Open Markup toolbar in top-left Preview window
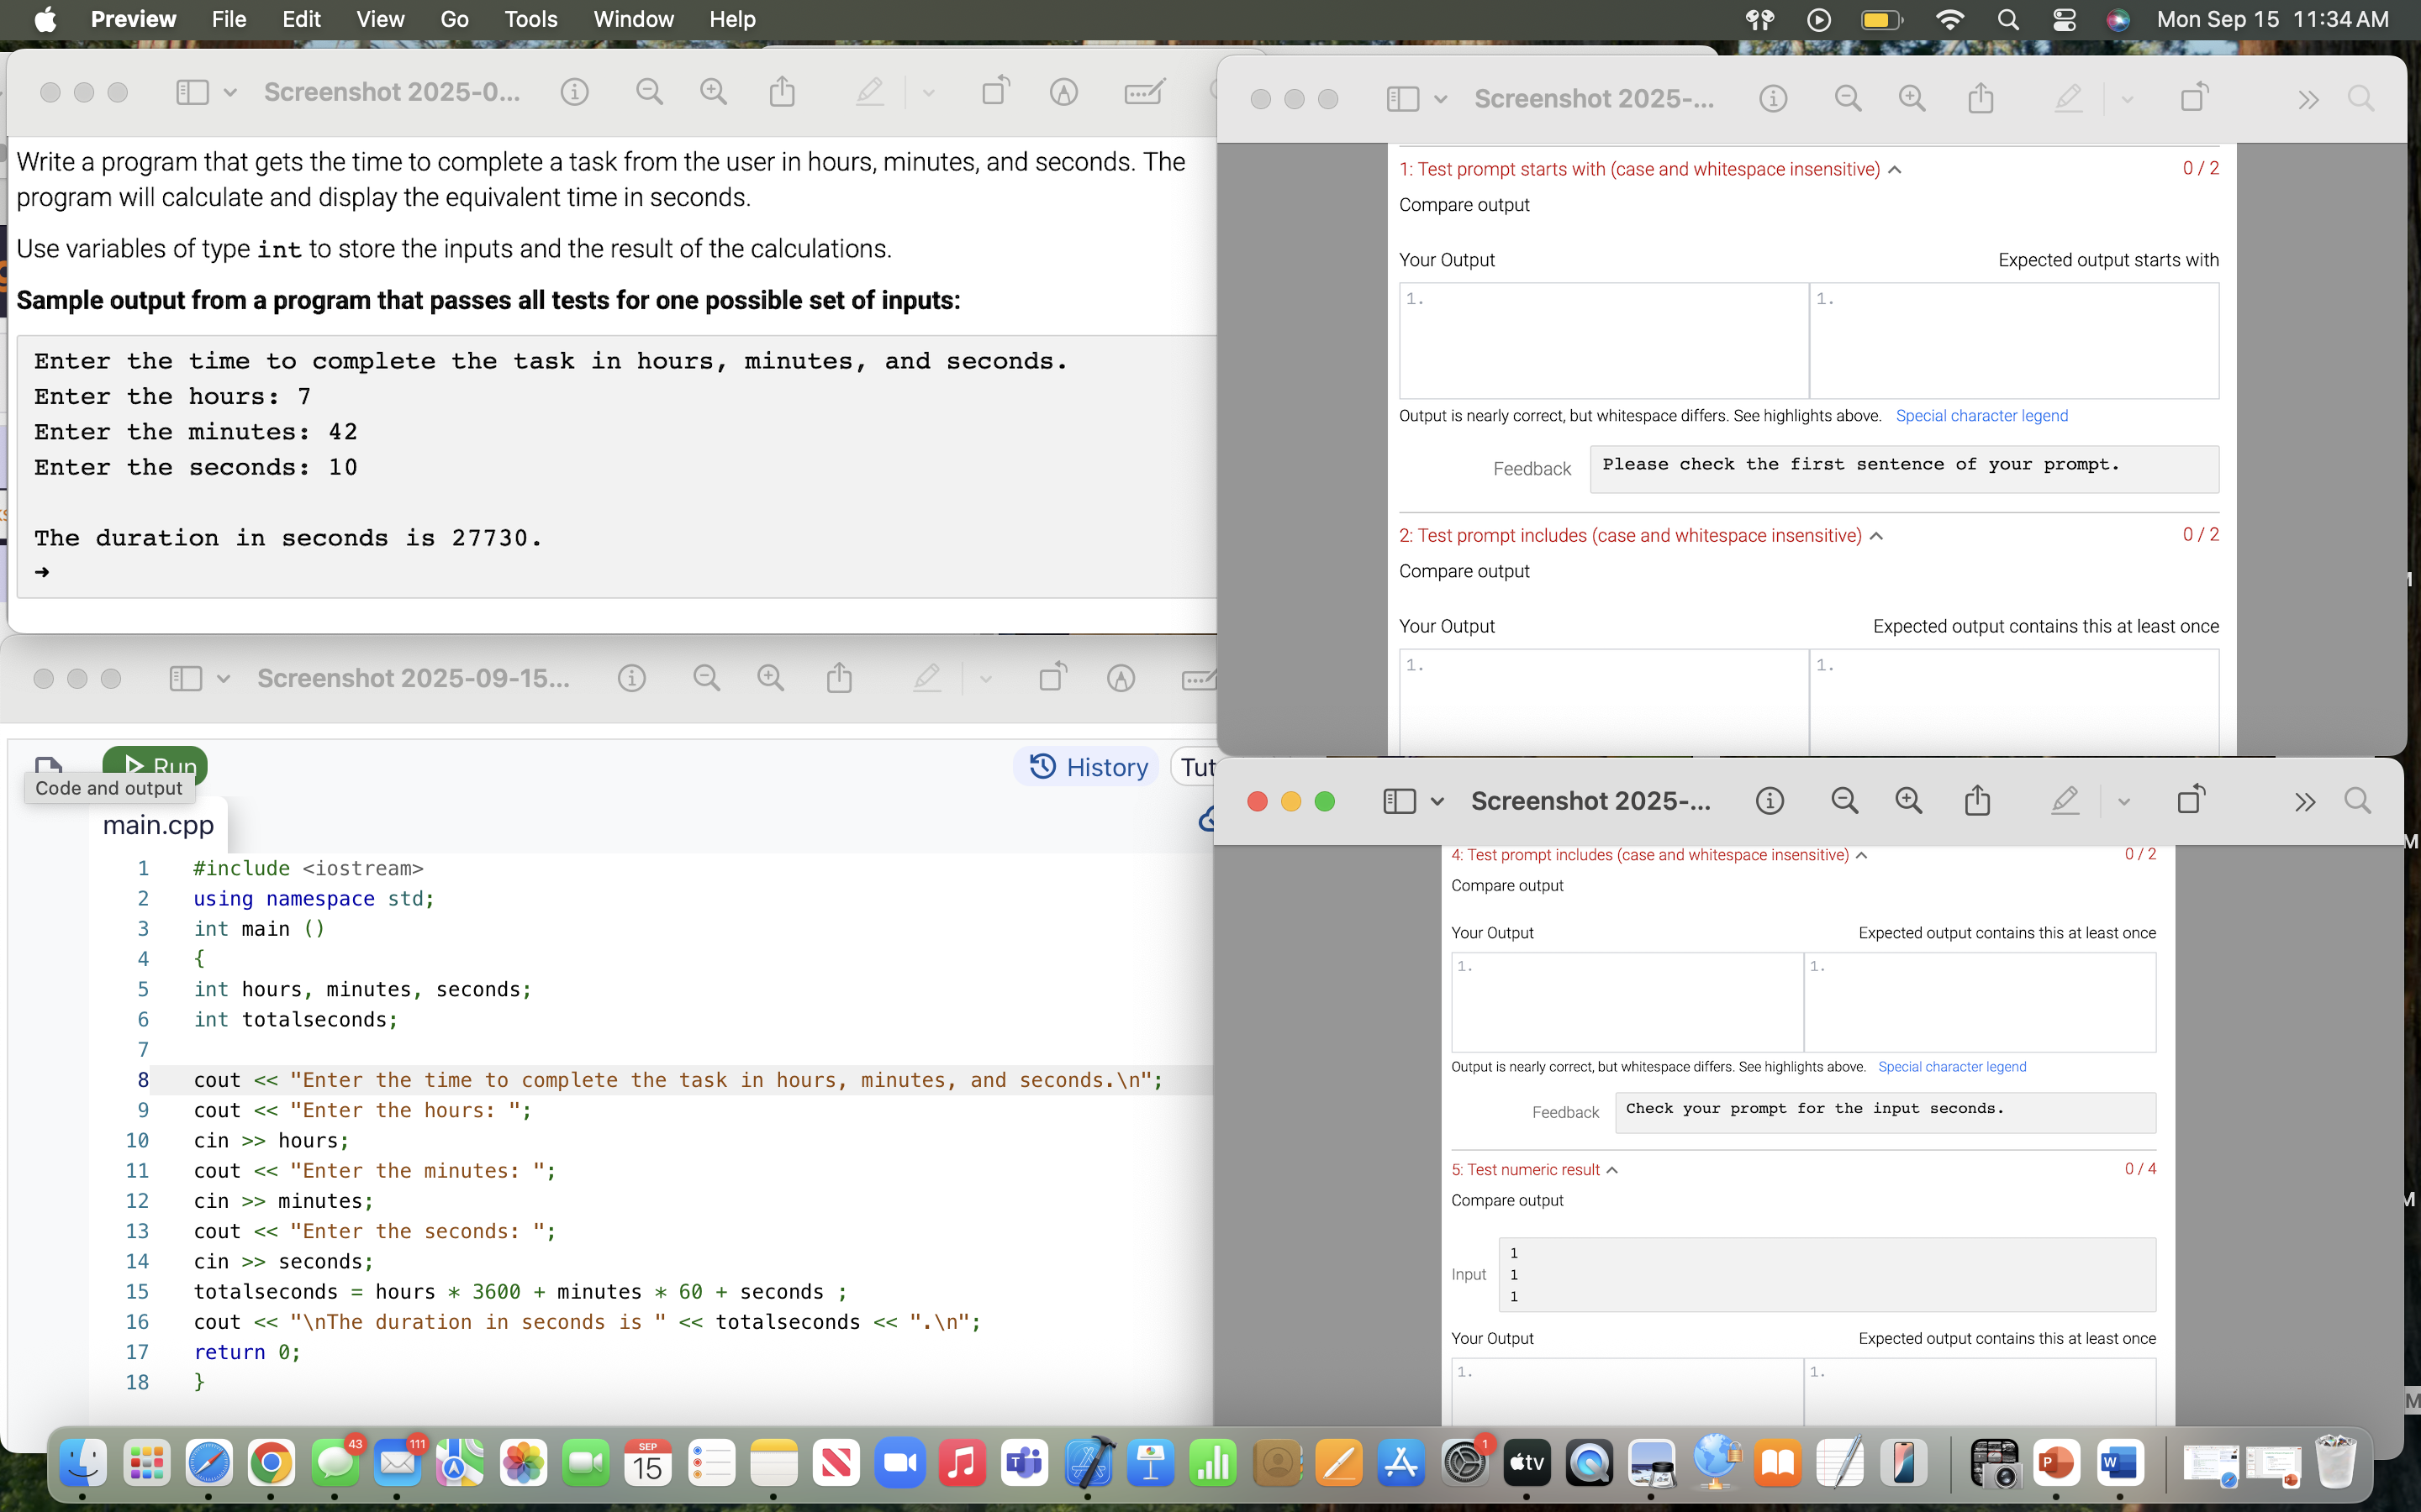The width and height of the screenshot is (2421, 1512). 1063,92
